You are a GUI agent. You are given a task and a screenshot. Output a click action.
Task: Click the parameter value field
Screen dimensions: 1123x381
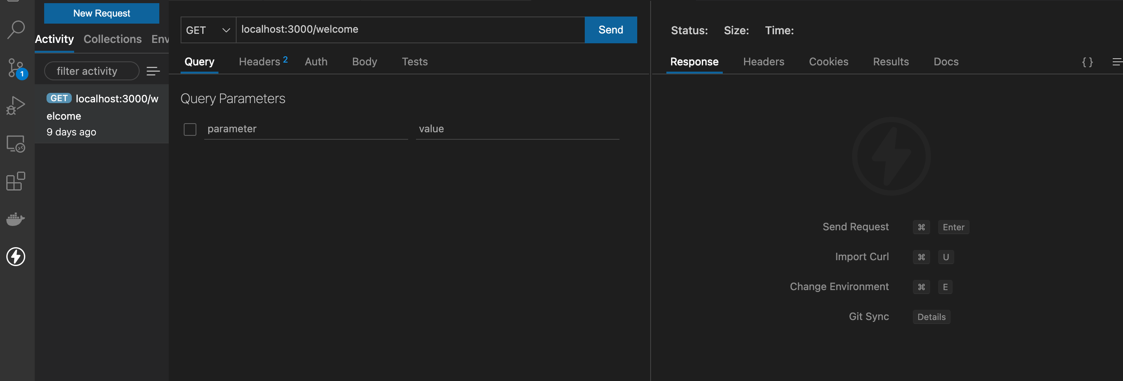pos(517,129)
